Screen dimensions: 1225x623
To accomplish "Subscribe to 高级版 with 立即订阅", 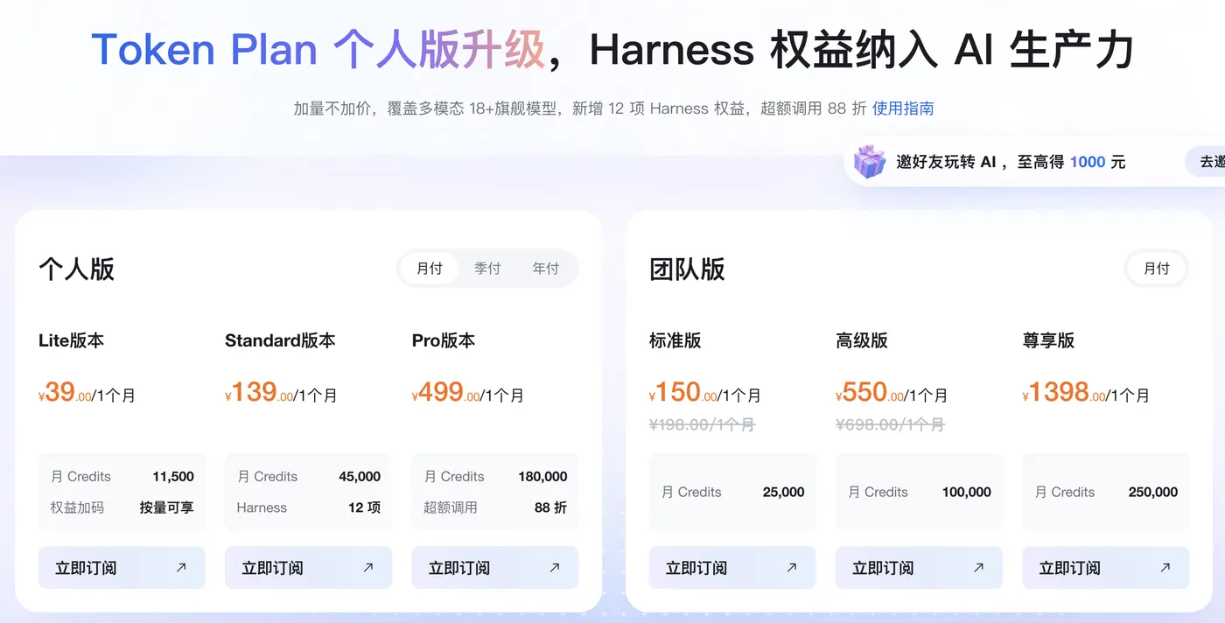I will (x=919, y=568).
